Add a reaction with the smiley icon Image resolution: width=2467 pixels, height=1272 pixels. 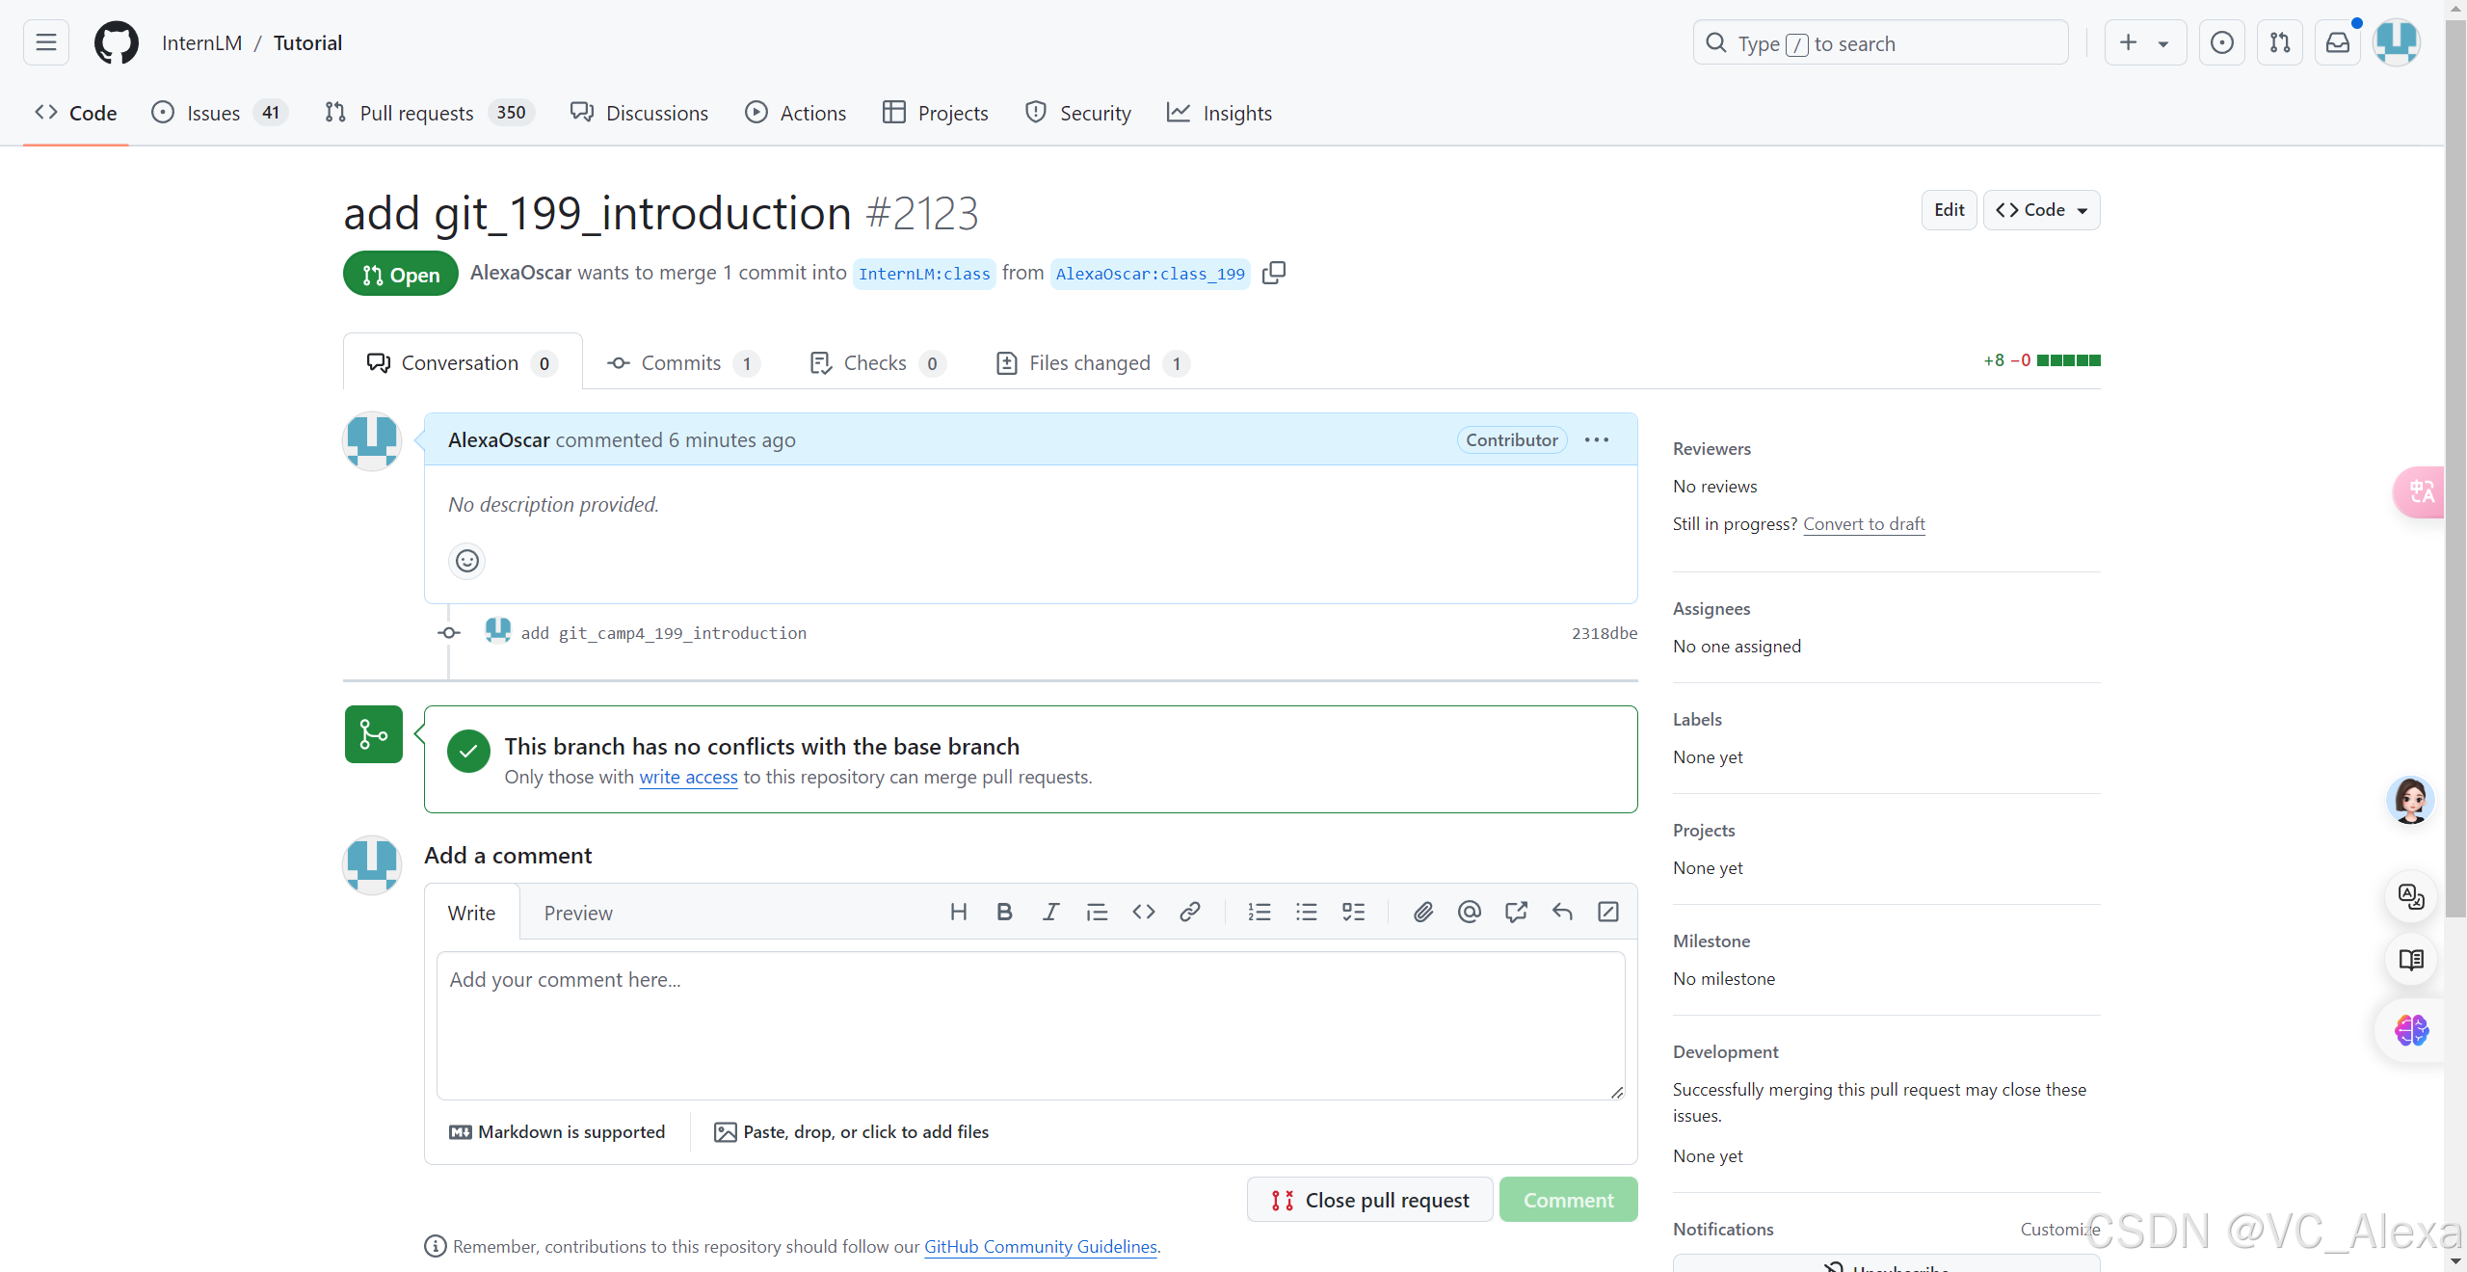click(x=467, y=561)
